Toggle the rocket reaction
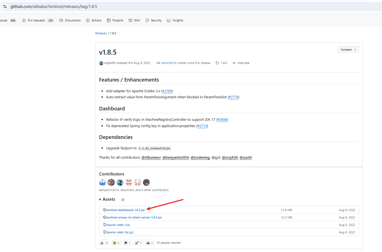Image resolution: width=382 pixels, height=252 pixels. [139, 243]
